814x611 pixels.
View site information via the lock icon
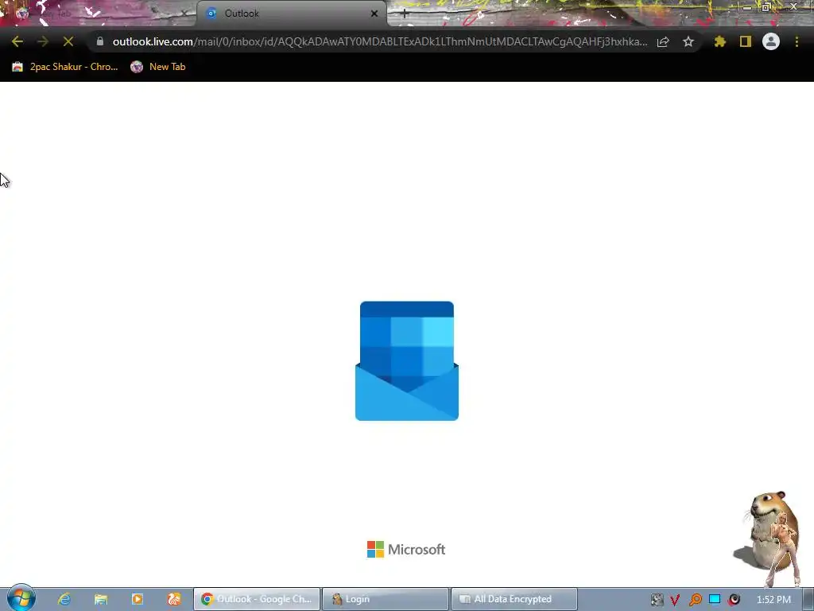pos(100,41)
